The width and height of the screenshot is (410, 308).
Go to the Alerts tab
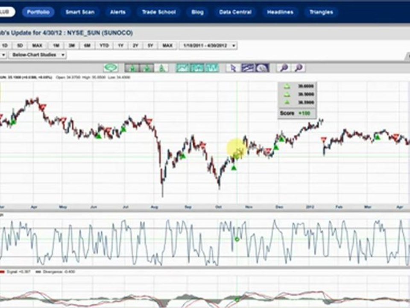coord(118,12)
